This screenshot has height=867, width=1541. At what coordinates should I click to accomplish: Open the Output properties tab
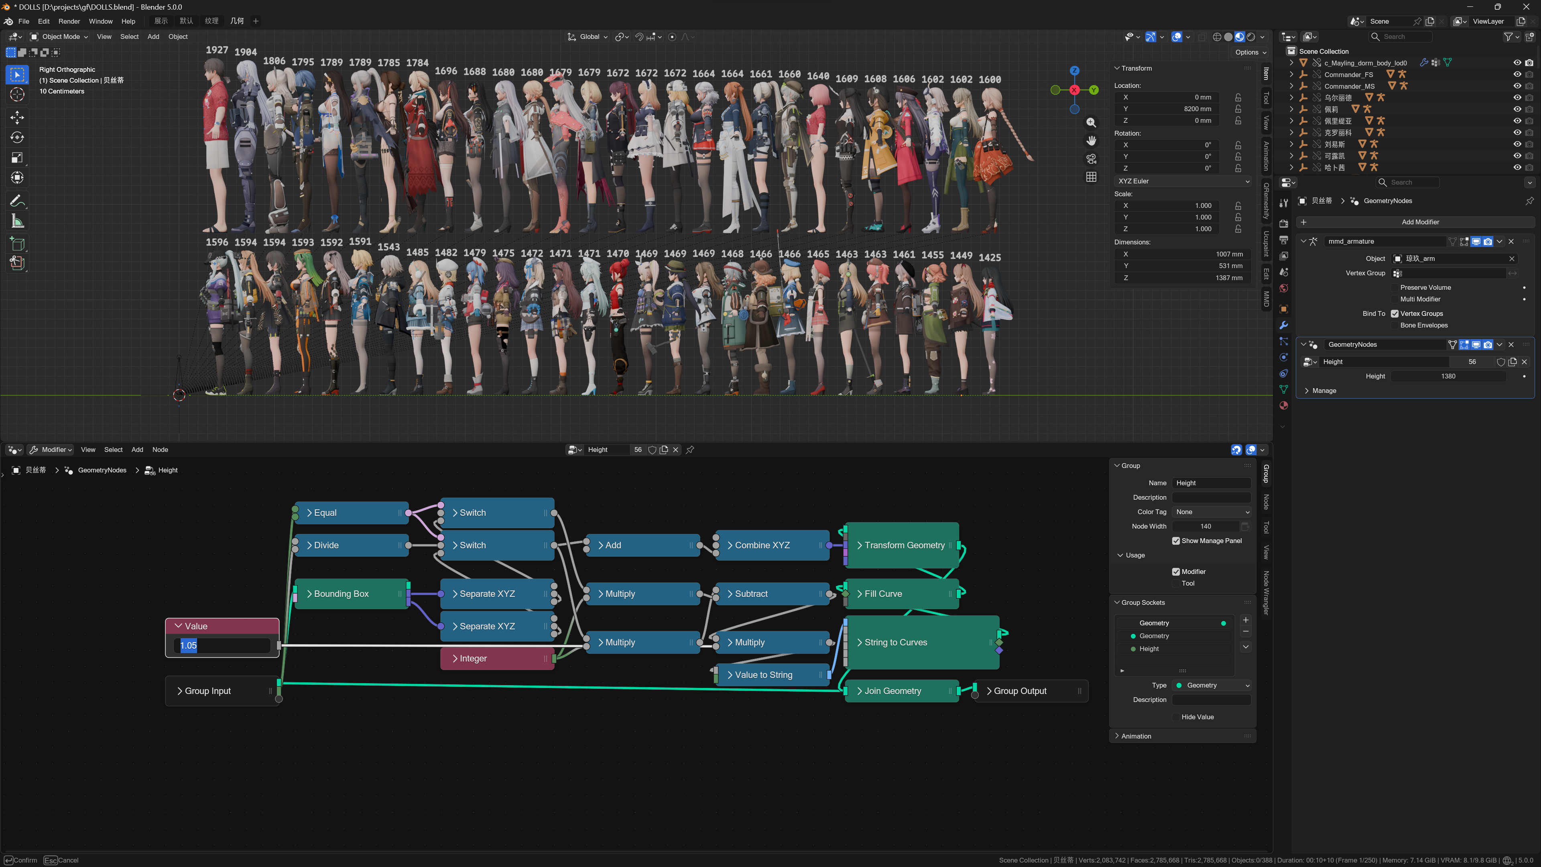coord(1283,240)
